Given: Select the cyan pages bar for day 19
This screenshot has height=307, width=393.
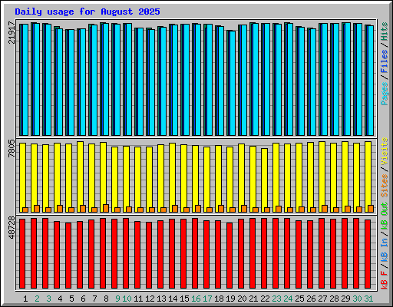Looking at the screenshot, I should point(233,83).
